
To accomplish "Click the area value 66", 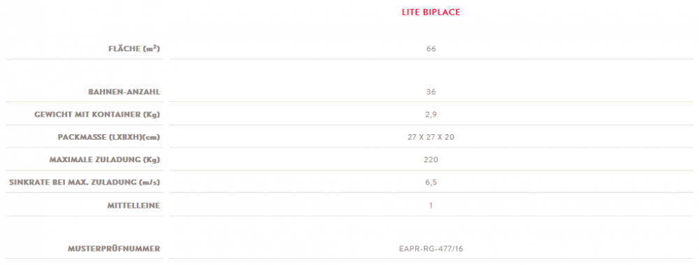I will (x=431, y=49).
